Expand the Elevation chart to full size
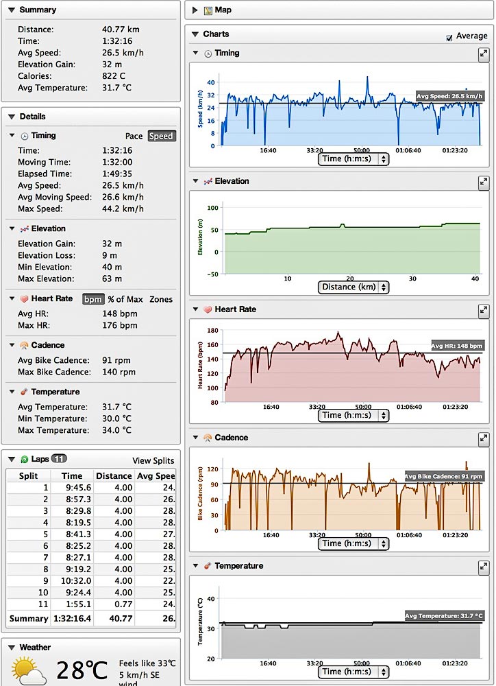Image resolution: width=496 pixels, height=686 pixels. pos(483,182)
